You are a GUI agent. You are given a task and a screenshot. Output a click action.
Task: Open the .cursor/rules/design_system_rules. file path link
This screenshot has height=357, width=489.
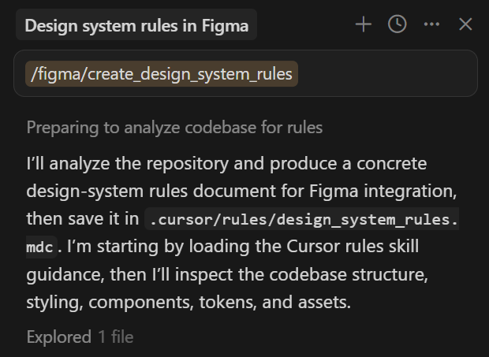click(x=301, y=219)
